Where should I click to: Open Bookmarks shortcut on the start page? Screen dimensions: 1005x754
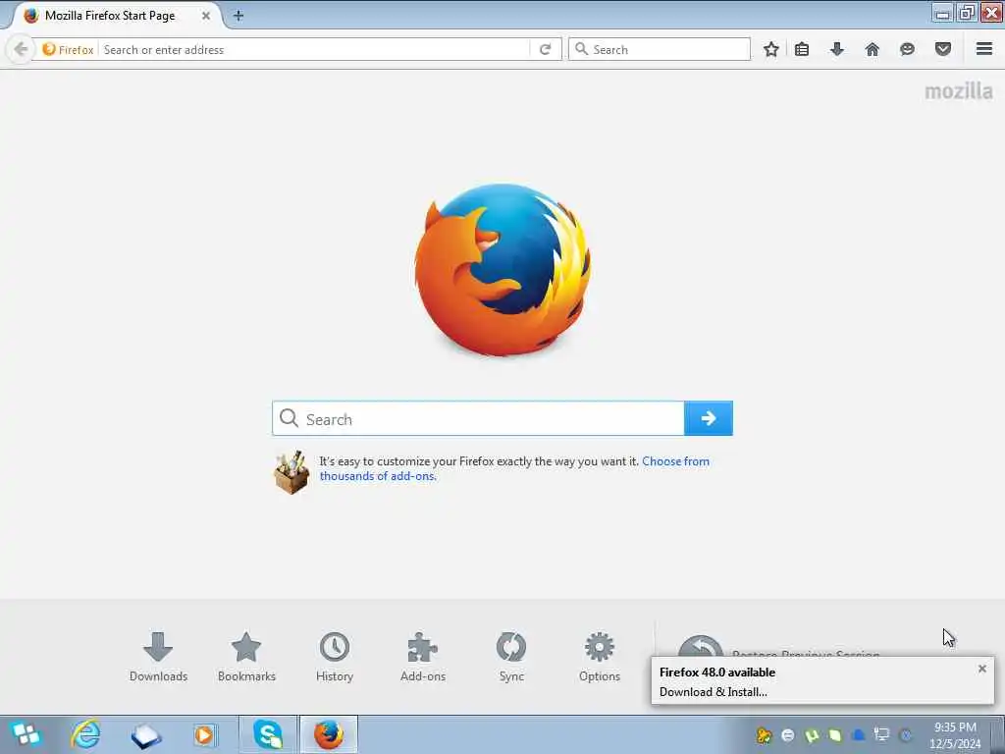point(246,657)
